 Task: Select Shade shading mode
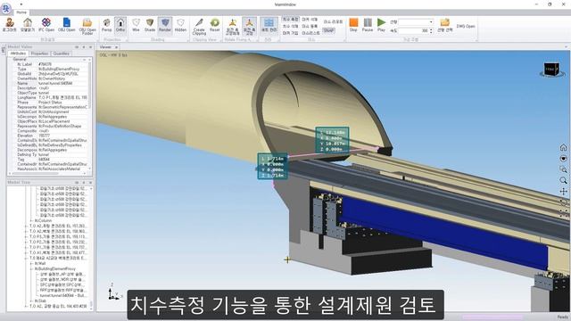150,25
